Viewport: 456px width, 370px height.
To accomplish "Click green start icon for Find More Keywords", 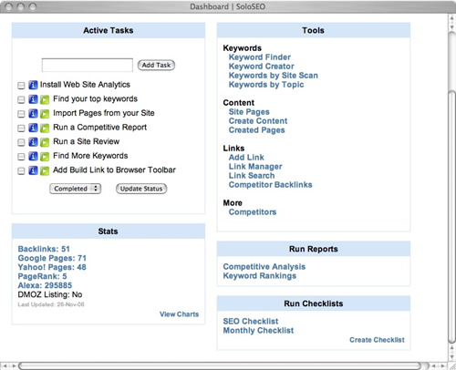I will (45, 157).
